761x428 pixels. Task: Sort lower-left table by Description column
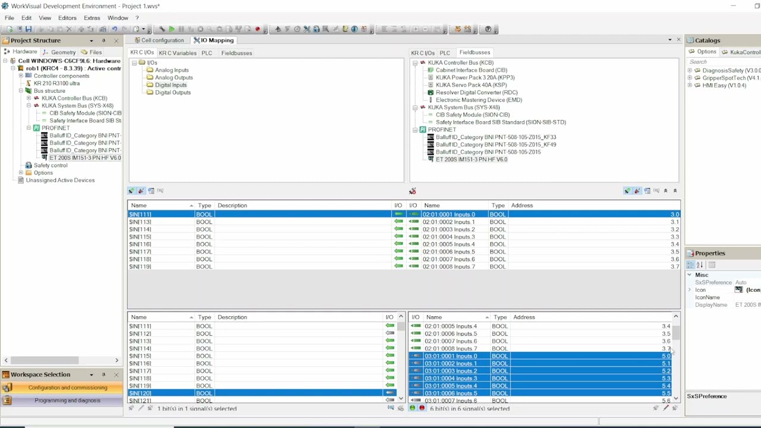point(299,317)
